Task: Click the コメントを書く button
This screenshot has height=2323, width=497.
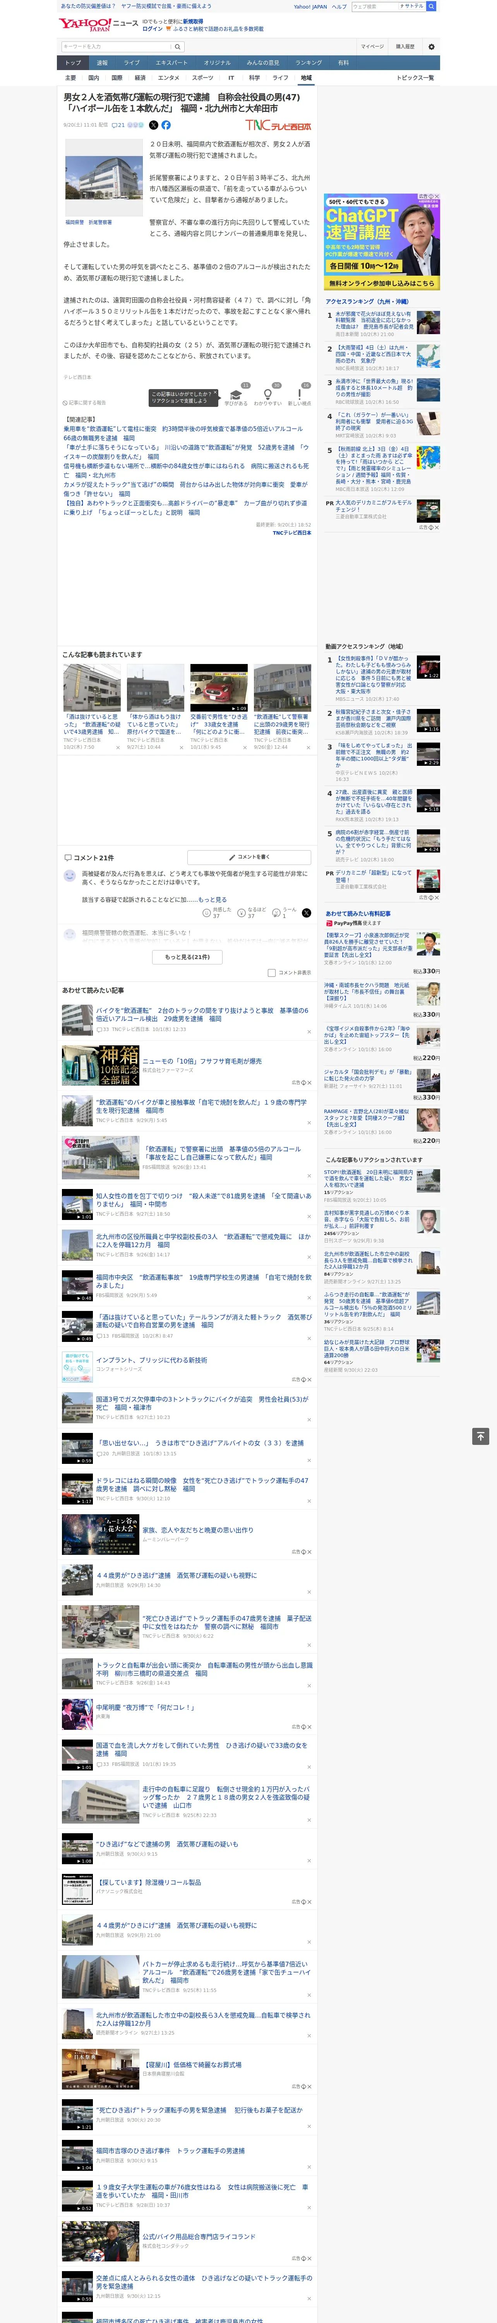Action: [x=250, y=858]
